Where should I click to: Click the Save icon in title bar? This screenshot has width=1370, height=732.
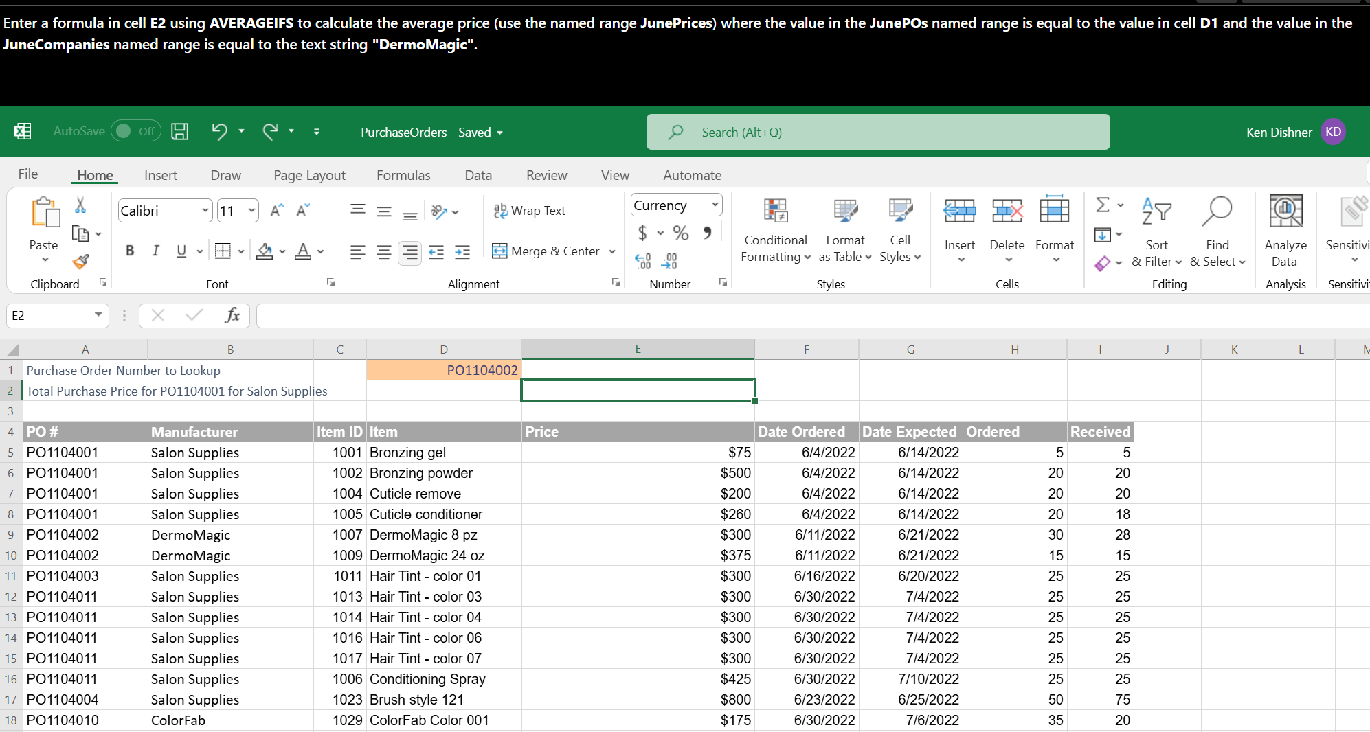pos(180,132)
